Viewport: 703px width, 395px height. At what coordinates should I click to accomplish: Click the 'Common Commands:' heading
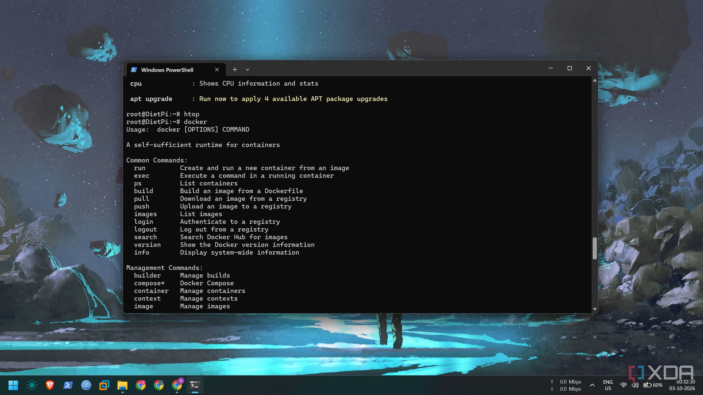pyautogui.click(x=157, y=160)
